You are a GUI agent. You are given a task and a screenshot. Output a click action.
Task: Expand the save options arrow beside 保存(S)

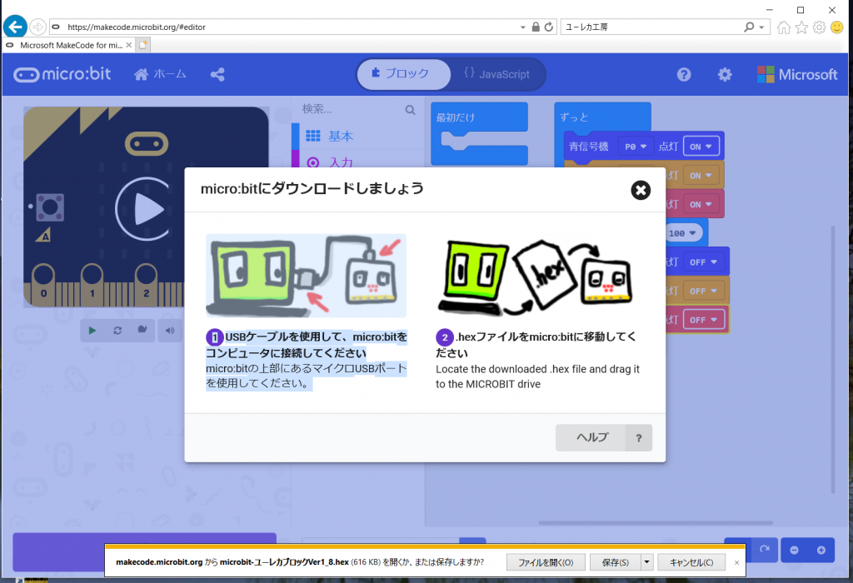click(x=646, y=562)
